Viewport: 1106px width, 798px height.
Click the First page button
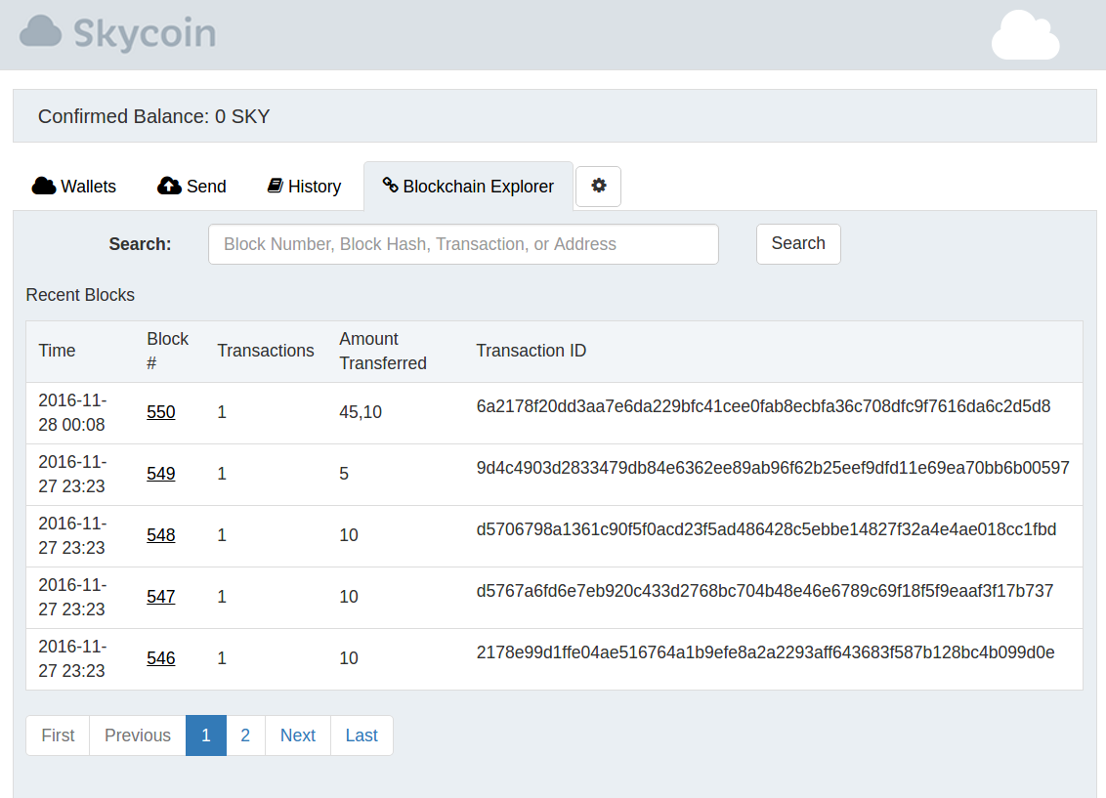click(x=58, y=735)
